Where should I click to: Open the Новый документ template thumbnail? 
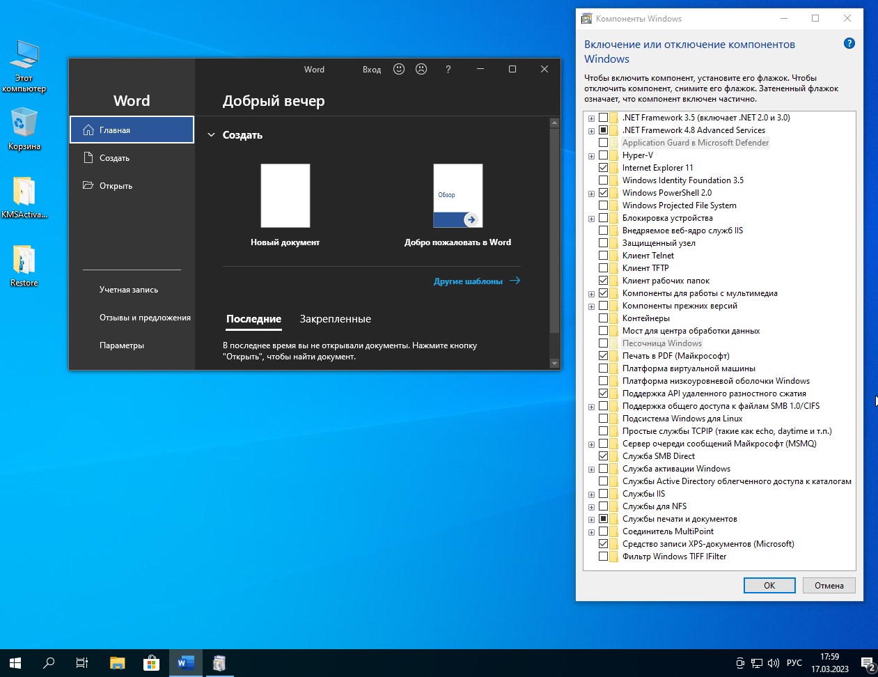click(284, 196)
